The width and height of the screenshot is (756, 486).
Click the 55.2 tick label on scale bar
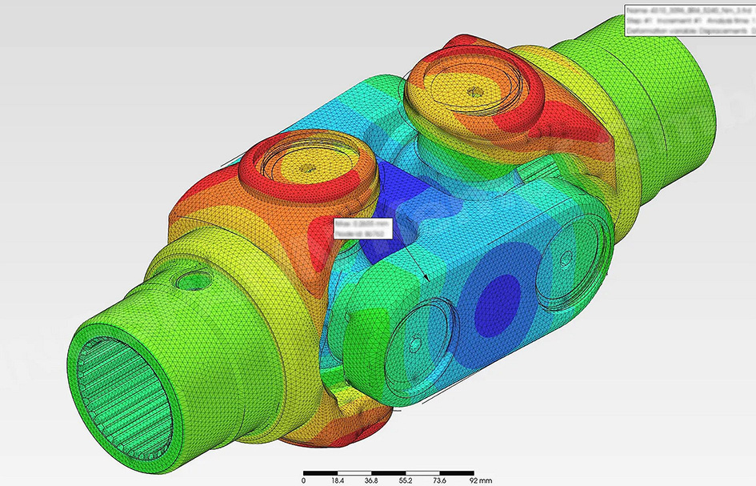(406, 480)
